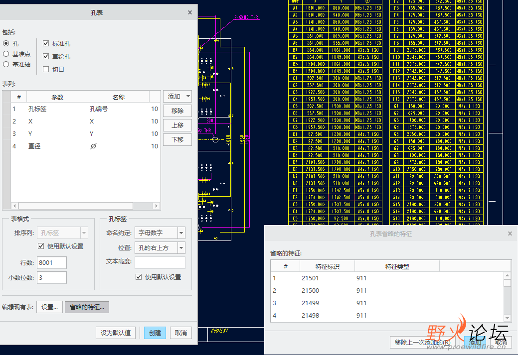Select omitted feature row 21500

point(387,291)
